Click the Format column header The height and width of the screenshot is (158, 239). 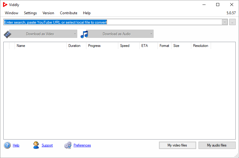(165, 46)
